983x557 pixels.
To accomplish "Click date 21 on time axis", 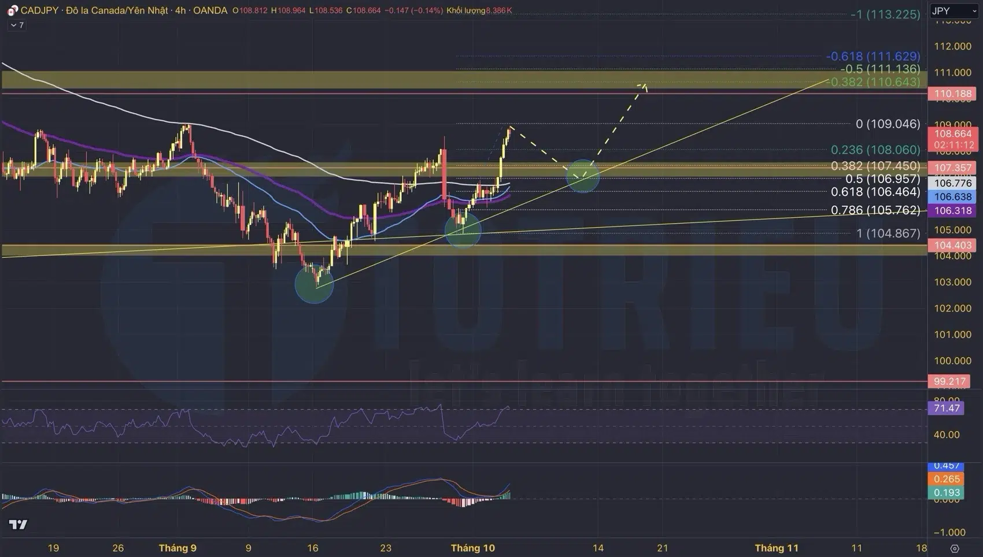I will point(663,548).
